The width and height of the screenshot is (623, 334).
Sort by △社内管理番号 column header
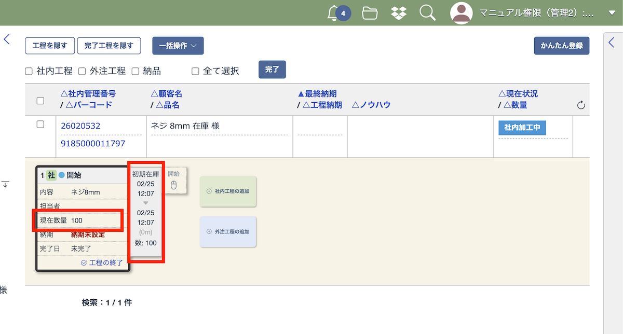coord(88,94)
